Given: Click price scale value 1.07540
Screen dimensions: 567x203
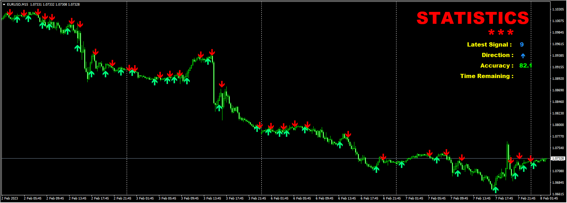Looking at the screenshot, I should [x=558, y=148].
